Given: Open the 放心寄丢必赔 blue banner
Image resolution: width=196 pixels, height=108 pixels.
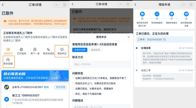Looking at the screenshot, I should coord(35,76).
